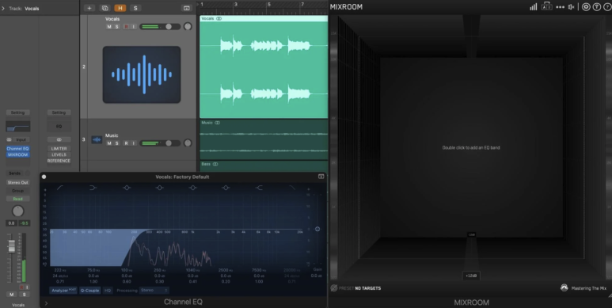Click the add track plus button
The height and width of the screenshot is (308, 612).
point(89,8)
